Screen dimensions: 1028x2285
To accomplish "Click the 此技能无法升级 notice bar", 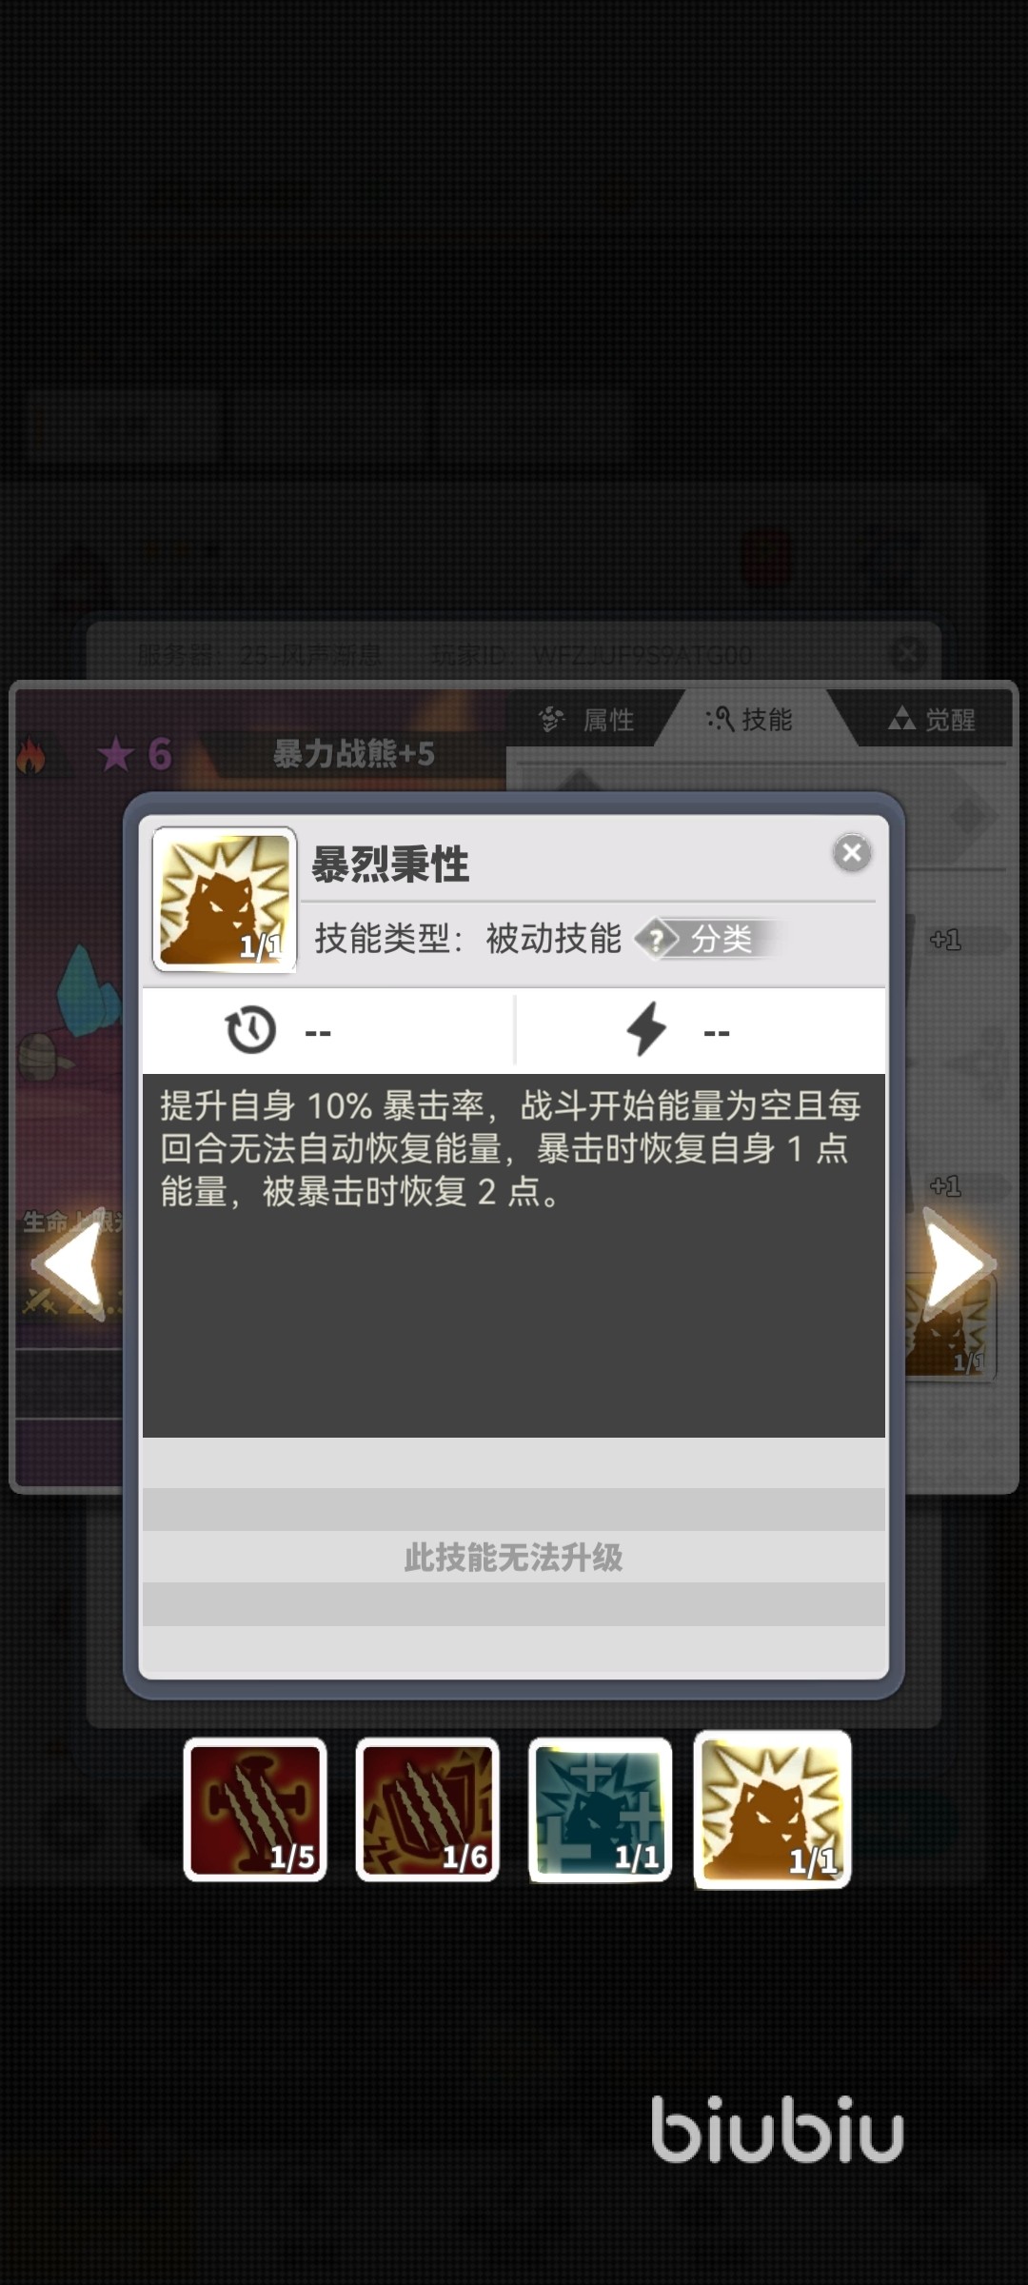I will coord(514,1558).
